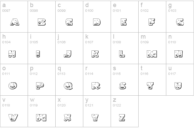
Task: Choose the W glyph in cell 0119
Action: 41,118
